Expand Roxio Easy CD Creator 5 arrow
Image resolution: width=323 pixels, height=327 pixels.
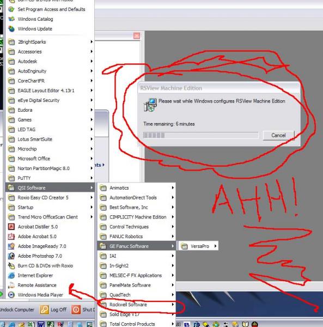pyautogui.click(x=92, y=197)
